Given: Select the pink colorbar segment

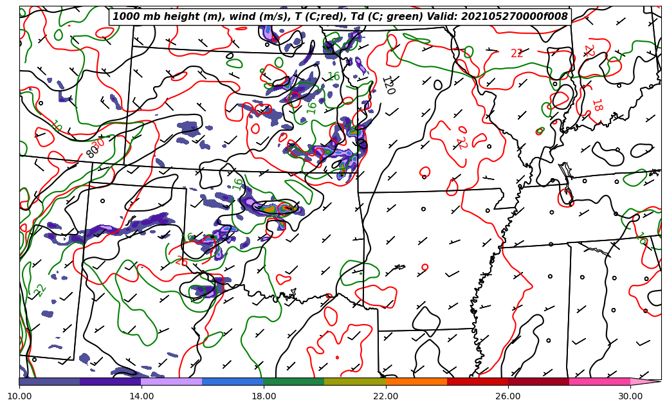Looking at the screenshot, I should pyautogui.click(x=599, y=381).
